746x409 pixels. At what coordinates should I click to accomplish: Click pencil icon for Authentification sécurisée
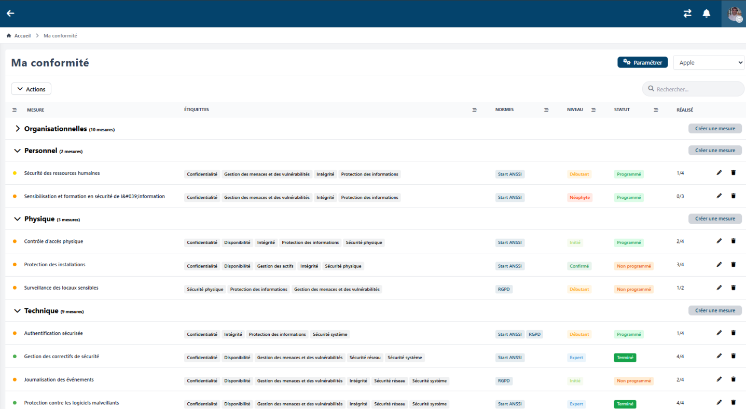[x=719, y=333]
